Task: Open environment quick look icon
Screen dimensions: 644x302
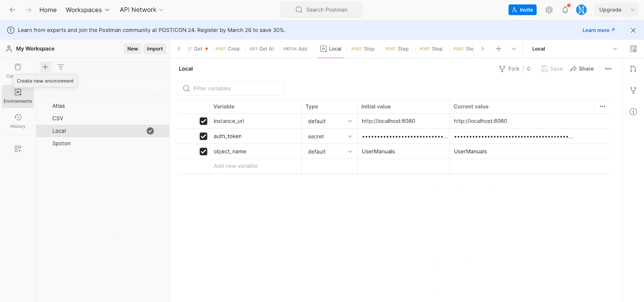Action: tap(633, 49)
